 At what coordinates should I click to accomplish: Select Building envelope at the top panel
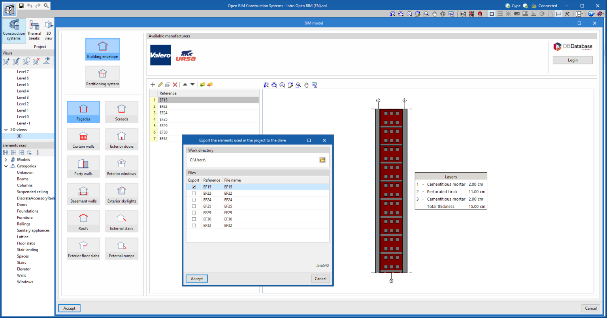102,49
